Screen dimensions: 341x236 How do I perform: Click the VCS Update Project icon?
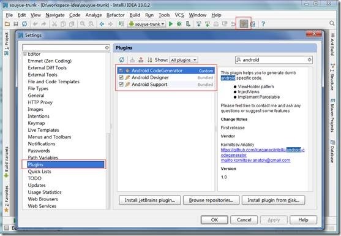[x=198, y=24]
